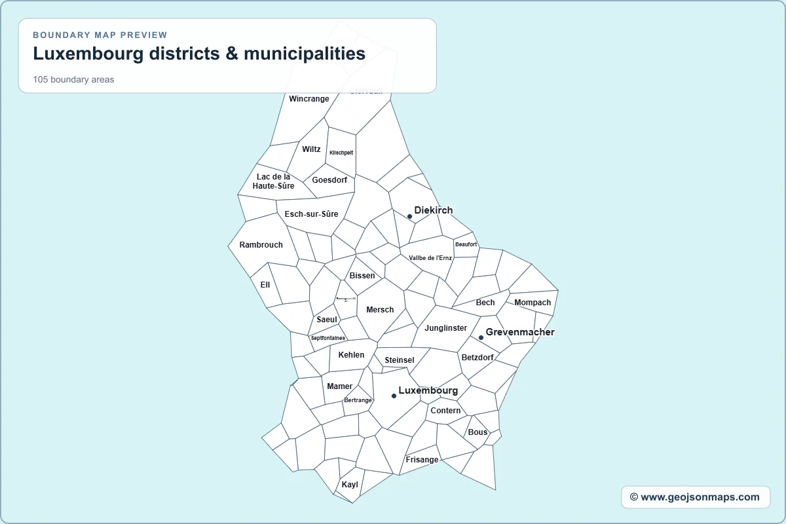Screen dimensions: 786x524
Task: Select the Steinsel label
Action: [x=400, y=360]
